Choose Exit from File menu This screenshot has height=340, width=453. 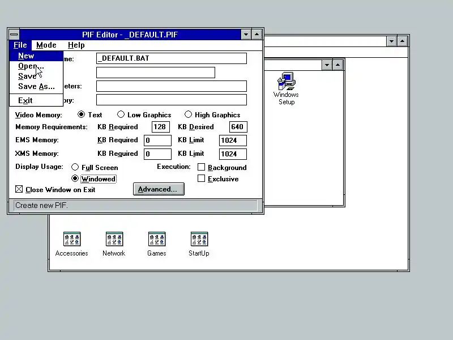pos(36,101)
